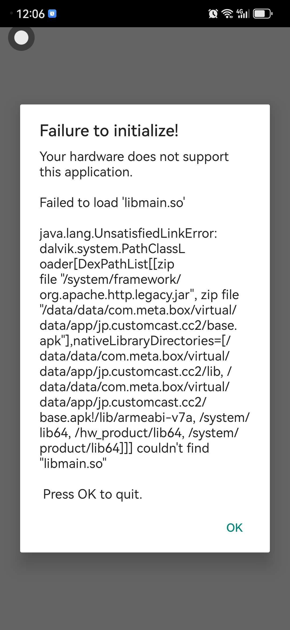Tap the final quoted "libmain.so" line
The height and width of the screenshot is (630, 290).
click(73, 464)
